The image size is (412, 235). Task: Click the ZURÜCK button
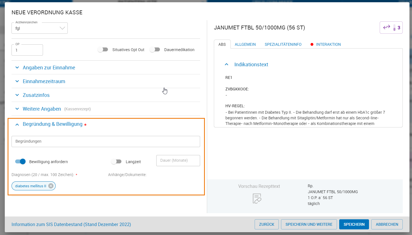pos(267,224)
